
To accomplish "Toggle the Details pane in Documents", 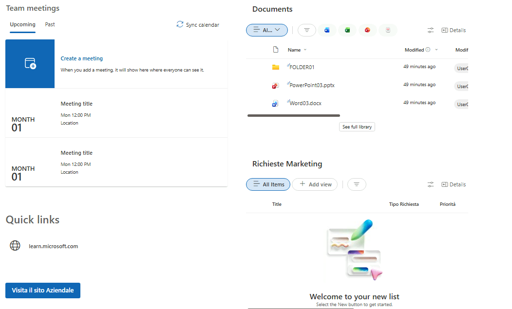I will (x=454, y=30).
